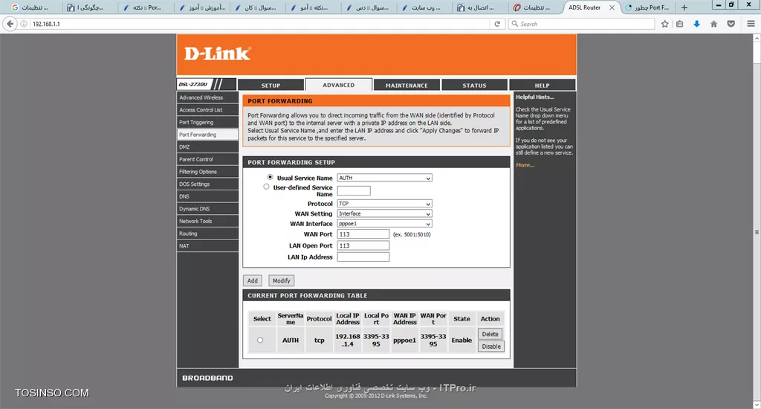Open Advanced Wireless in sidebar
The image size is (761, 409).
point(207,97)
